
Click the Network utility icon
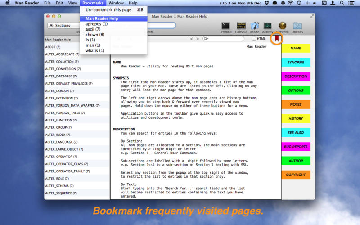[x=282, y=26]
